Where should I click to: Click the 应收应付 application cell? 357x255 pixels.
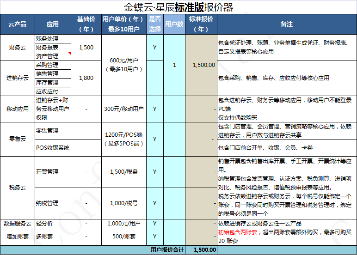(x=53, y=91)
